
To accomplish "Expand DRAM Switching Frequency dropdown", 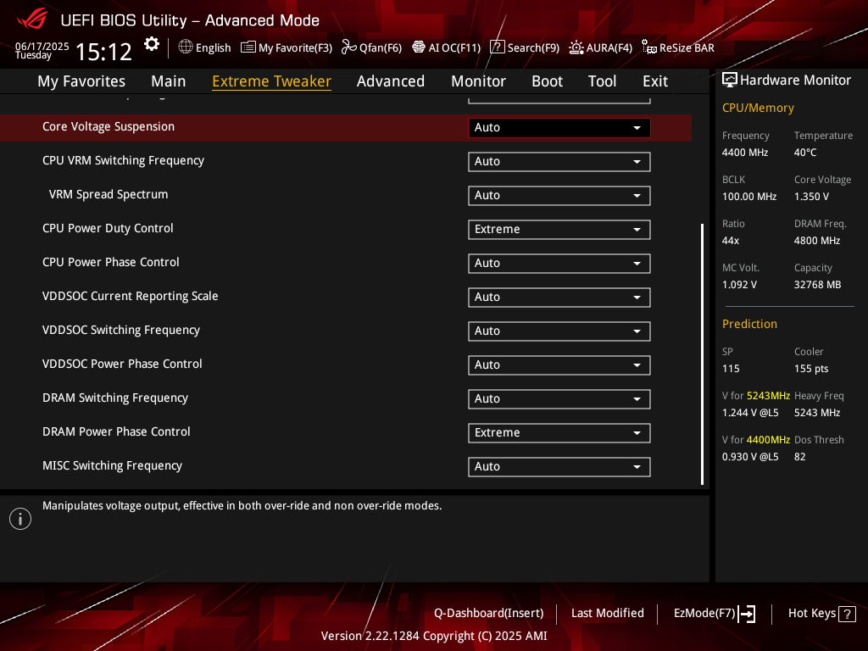I will click(559, 399).
